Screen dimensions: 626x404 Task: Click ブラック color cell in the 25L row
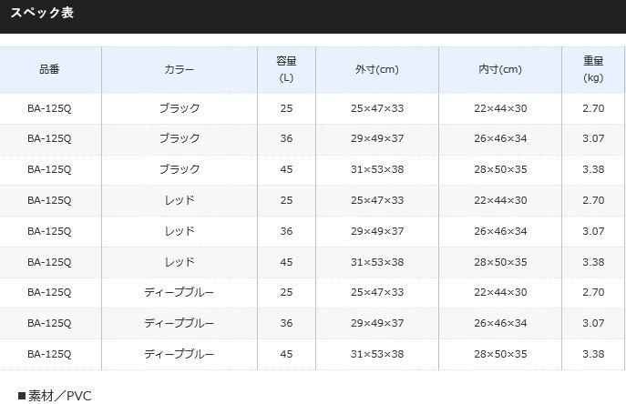pyautogui.click(x=180, y=108)
